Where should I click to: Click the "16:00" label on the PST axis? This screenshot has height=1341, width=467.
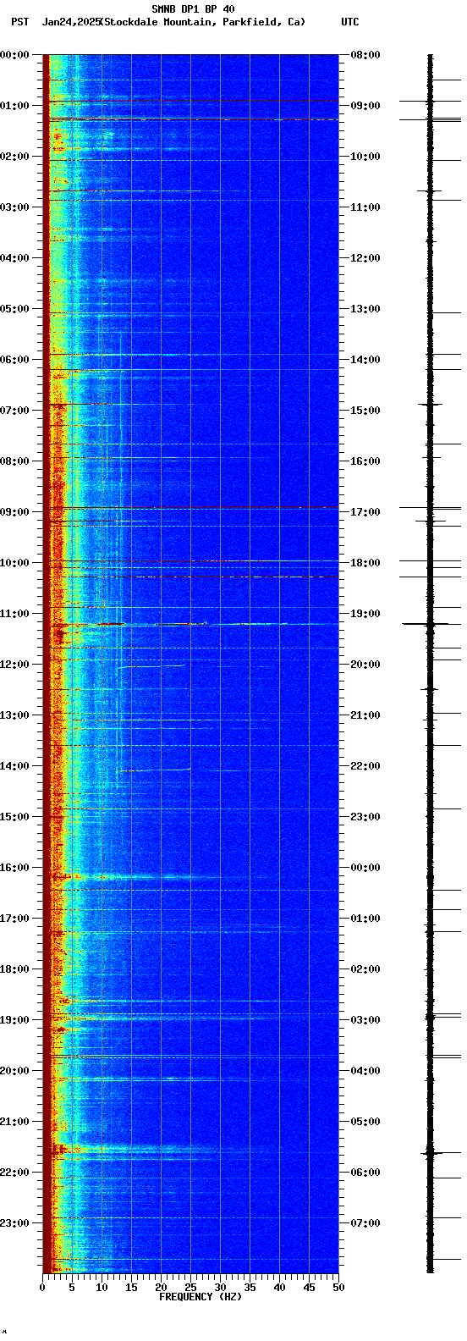14,868
